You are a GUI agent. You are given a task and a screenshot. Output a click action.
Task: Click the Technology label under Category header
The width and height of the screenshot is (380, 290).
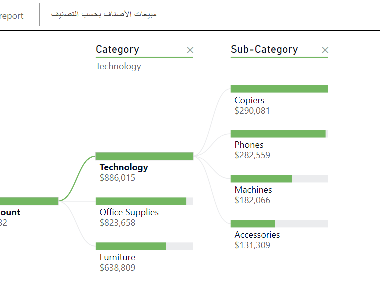[x=118, y=66]
